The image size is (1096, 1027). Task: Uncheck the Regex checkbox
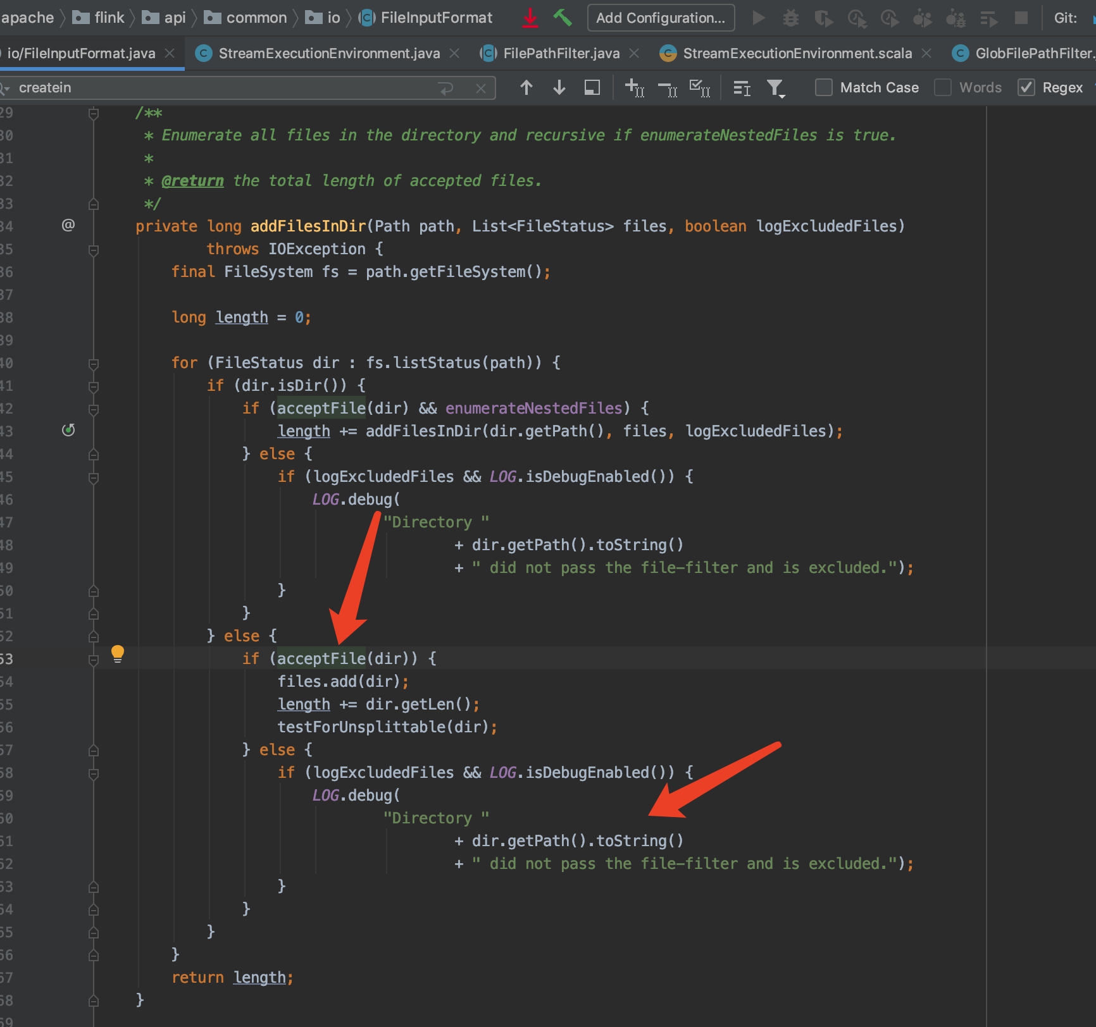click(x=1026, y=87)
